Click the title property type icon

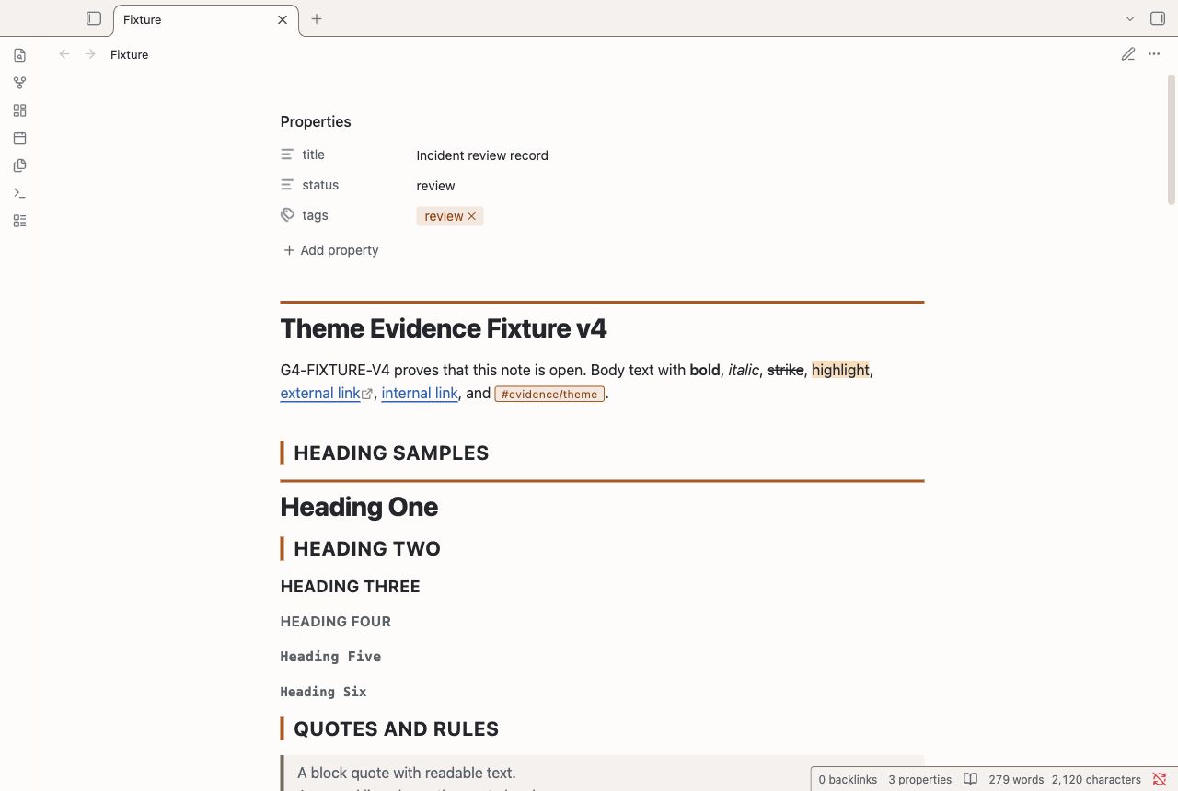pos(288,155)
